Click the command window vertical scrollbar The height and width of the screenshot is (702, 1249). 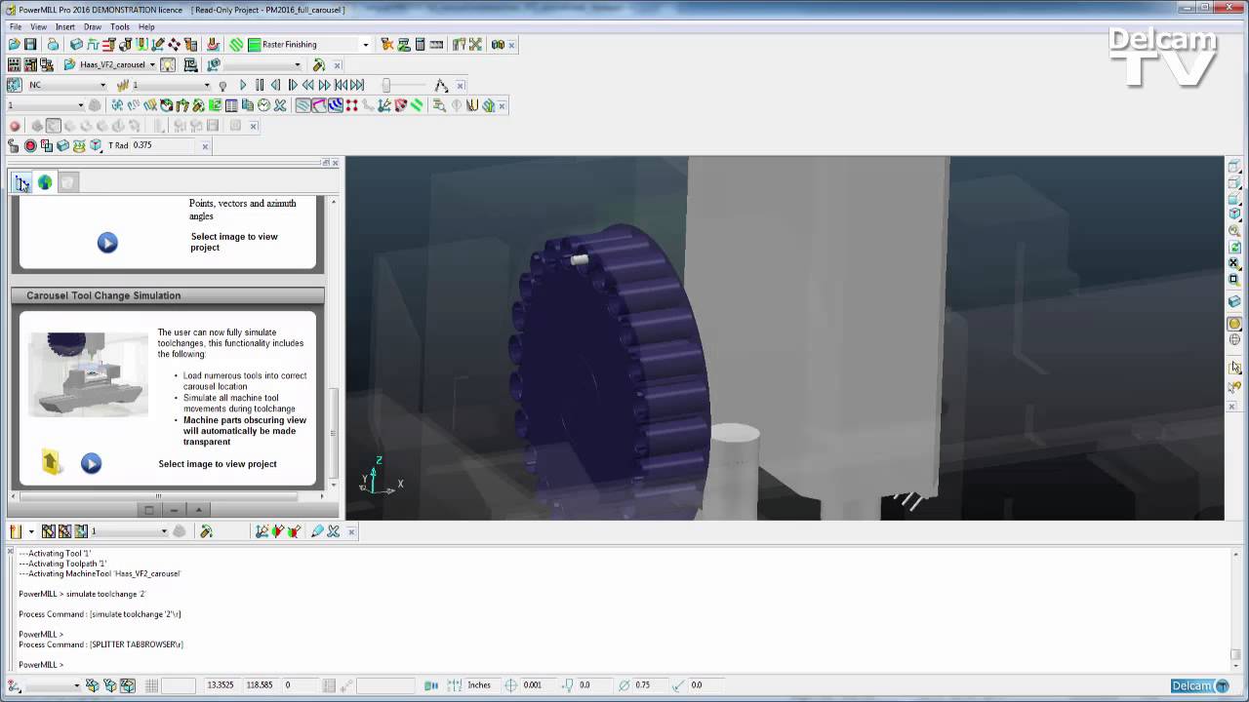1234,609
